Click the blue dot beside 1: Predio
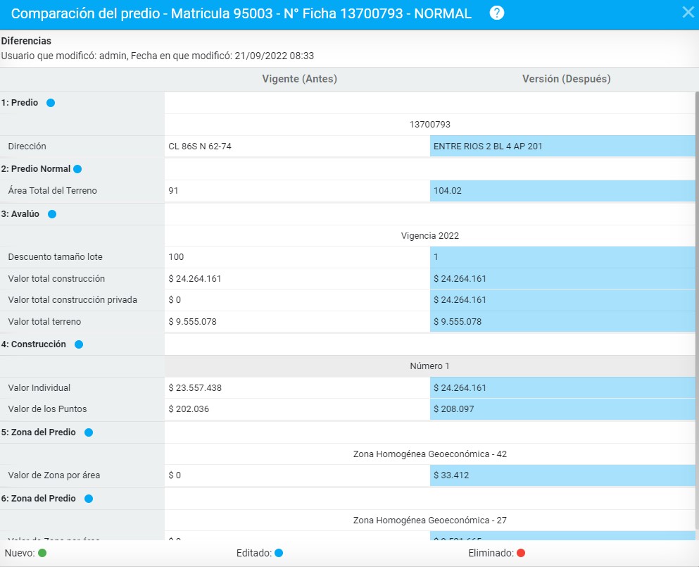This screenshot has width=699, height=567. [51, 103]
